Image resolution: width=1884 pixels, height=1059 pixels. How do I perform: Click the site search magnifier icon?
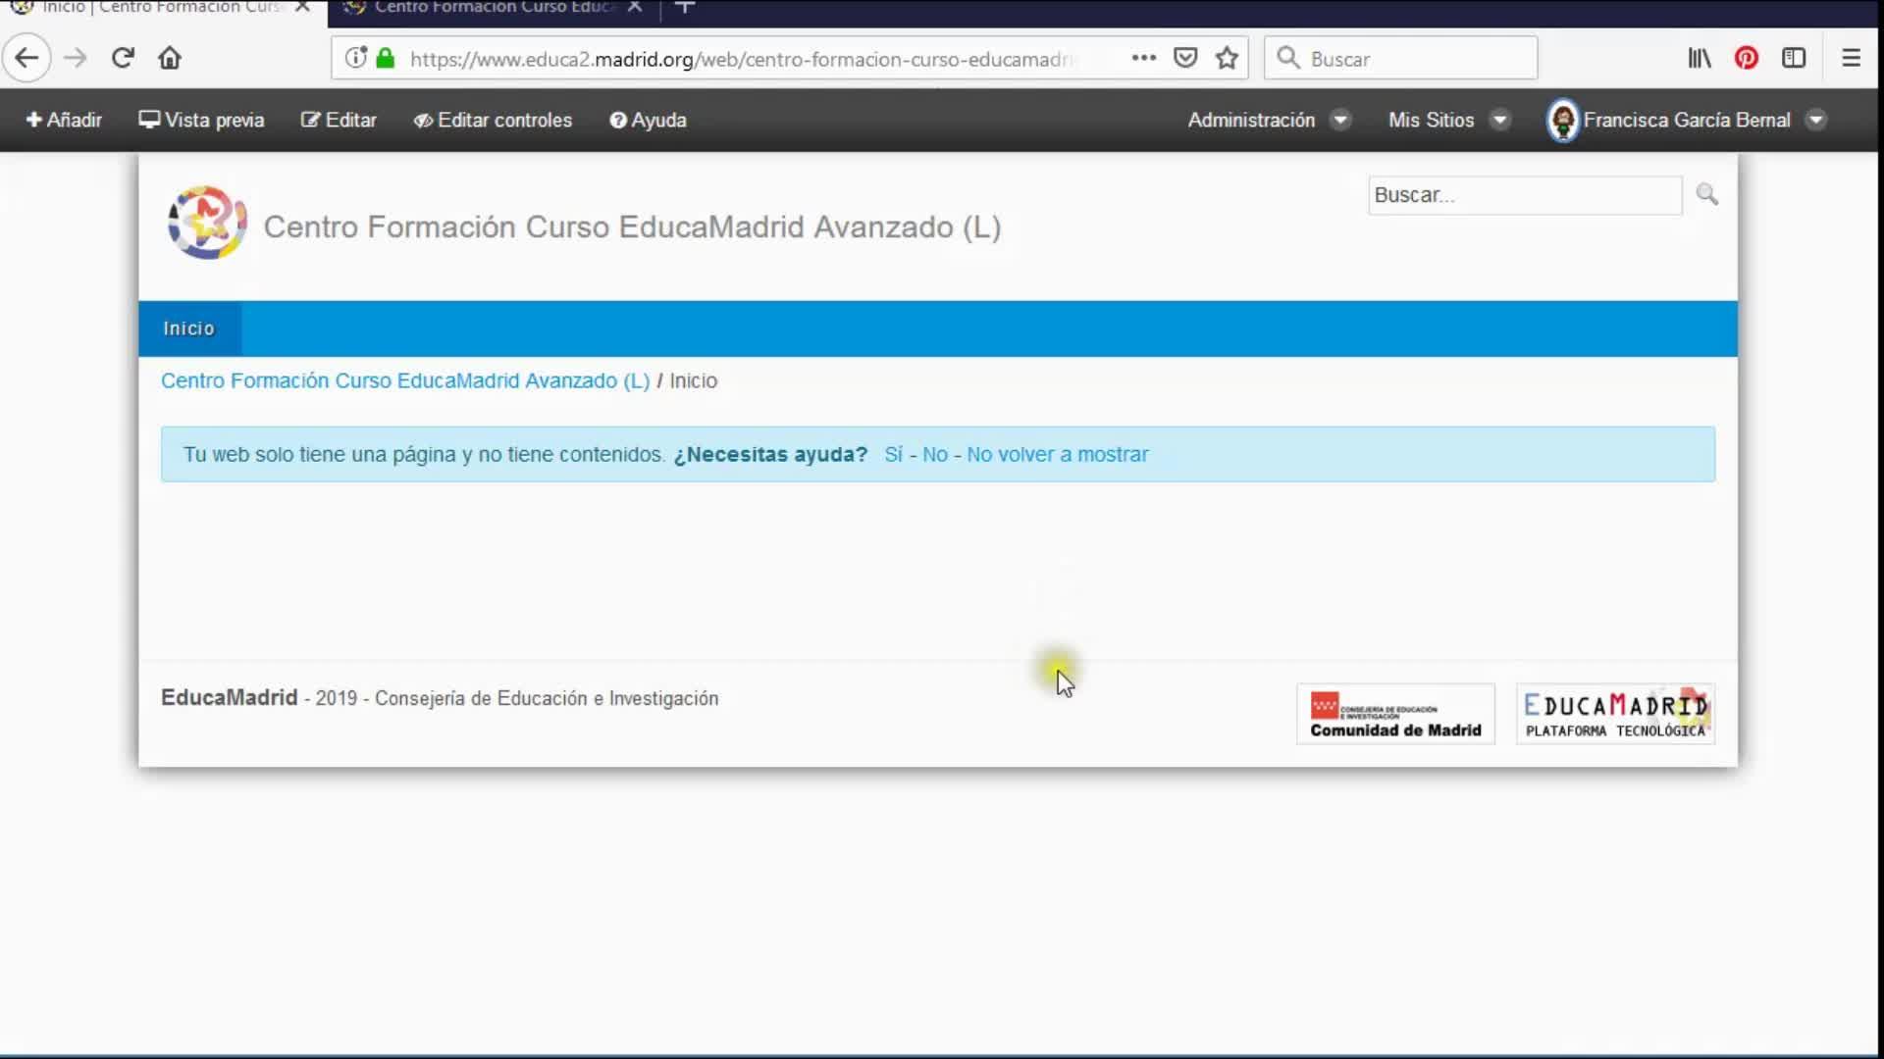point(1707,194)
